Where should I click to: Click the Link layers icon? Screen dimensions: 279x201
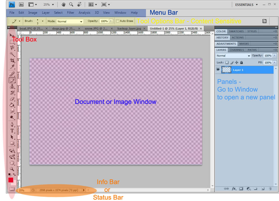point(226,189)
